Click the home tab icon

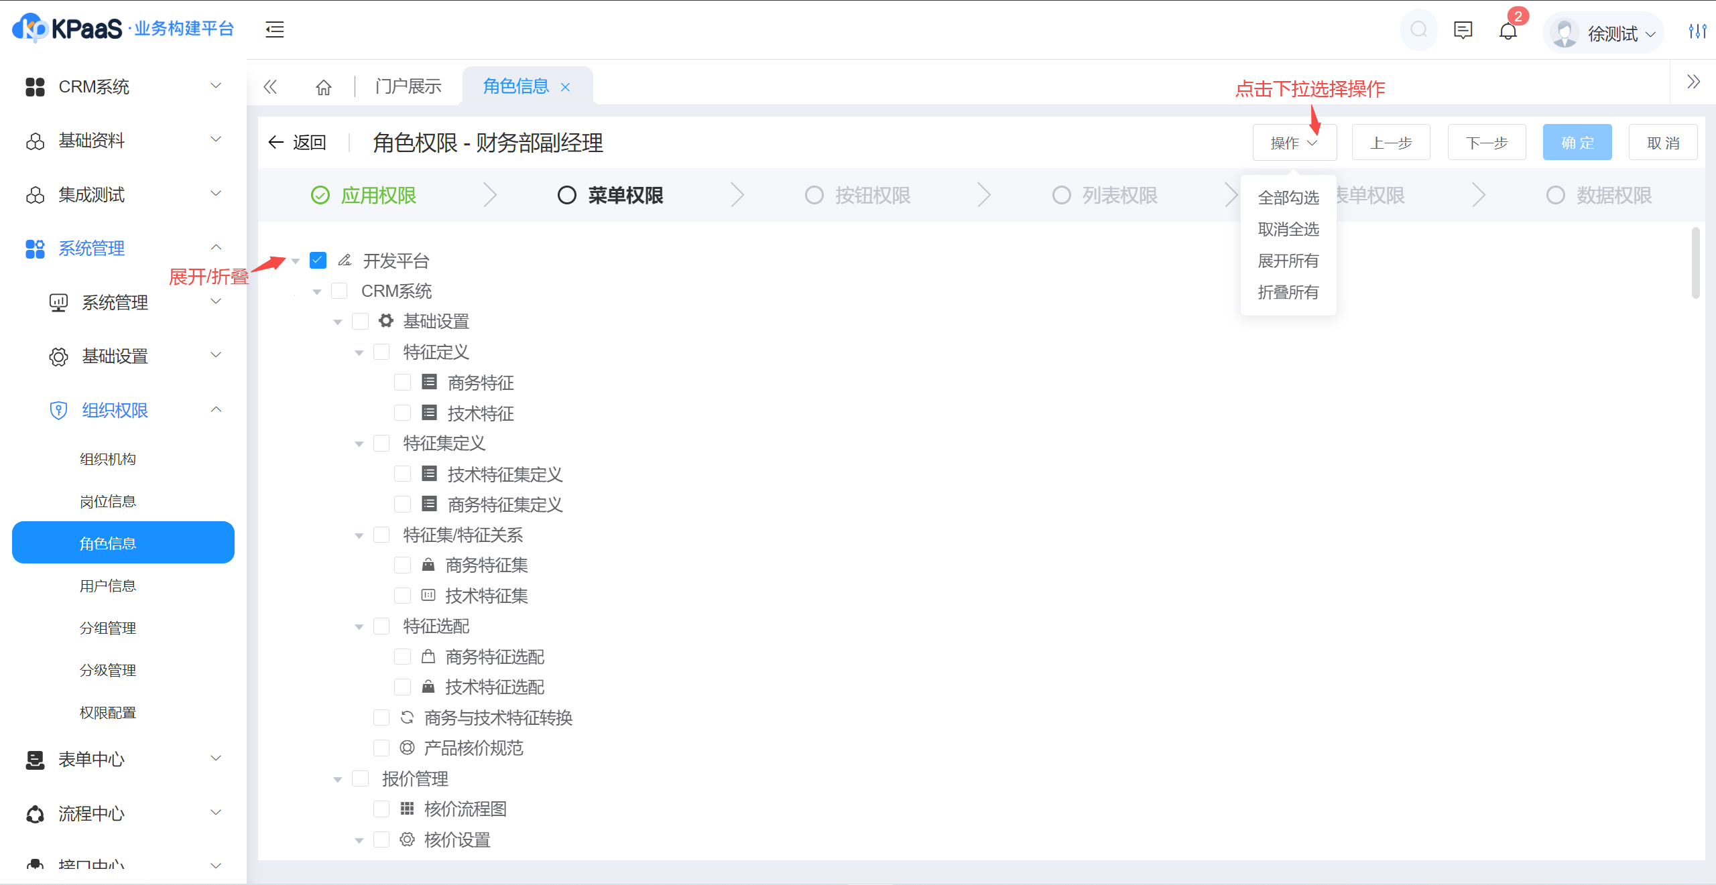pos(324,87)
